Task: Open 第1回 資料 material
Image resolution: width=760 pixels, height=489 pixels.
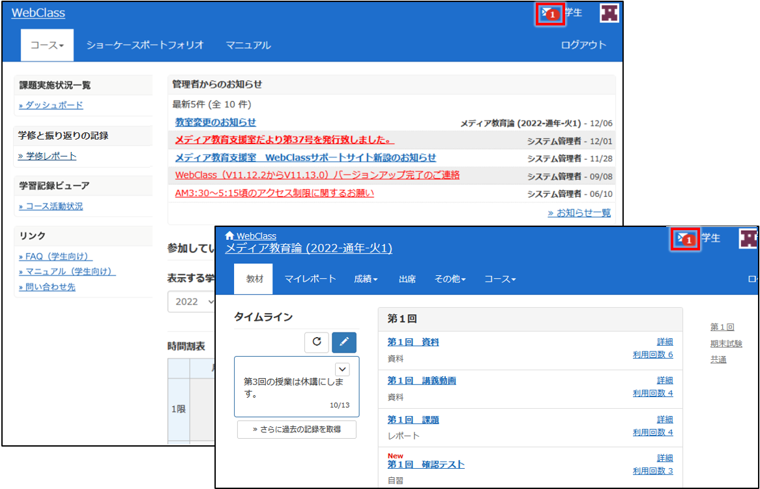Action: point(413,342)
